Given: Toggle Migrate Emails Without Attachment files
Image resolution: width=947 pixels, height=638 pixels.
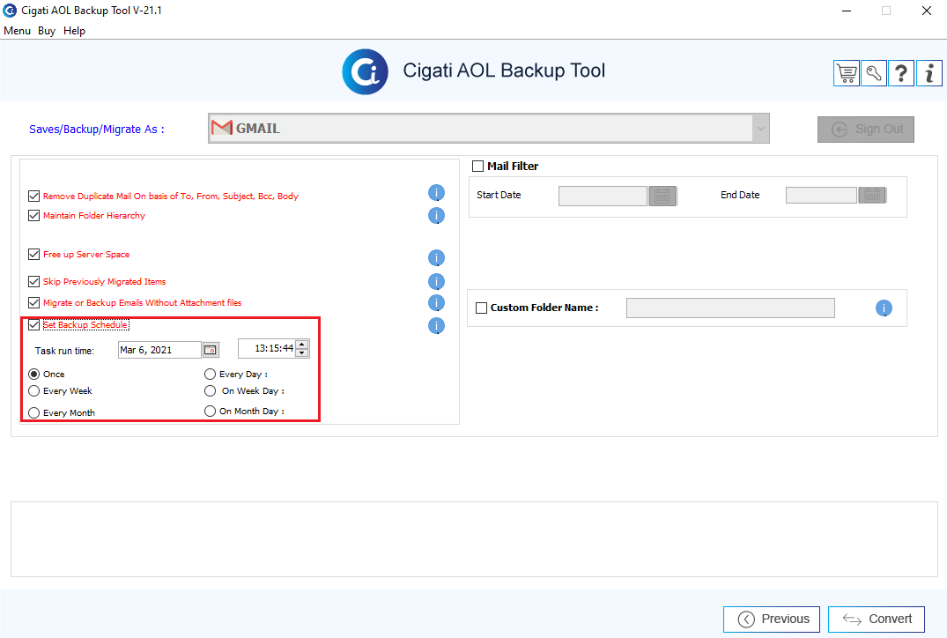Looking at the screenshot, I should point(33,302).
